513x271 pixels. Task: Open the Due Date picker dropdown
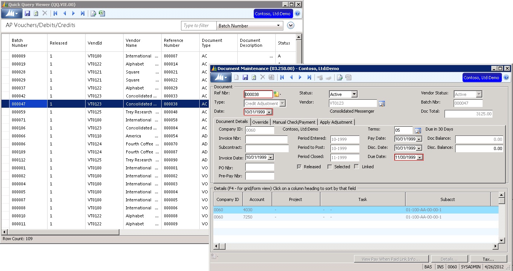pos(419,157)
